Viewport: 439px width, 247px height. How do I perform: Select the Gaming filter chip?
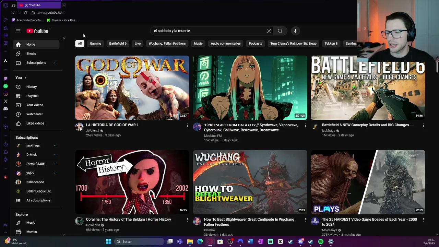[x=95, y=44]
